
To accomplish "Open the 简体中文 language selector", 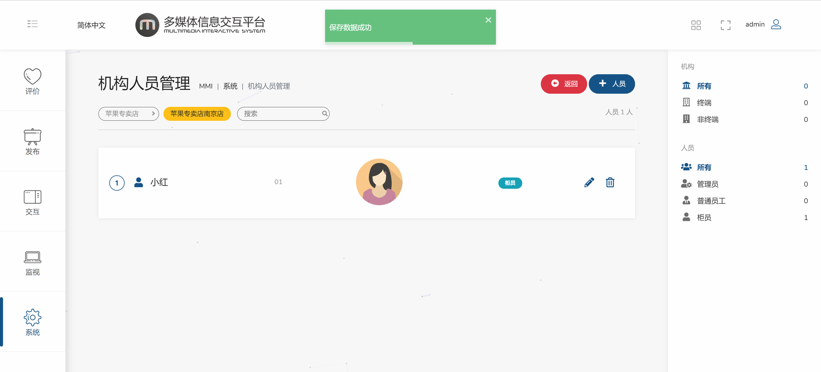I will tap(91, 25).
